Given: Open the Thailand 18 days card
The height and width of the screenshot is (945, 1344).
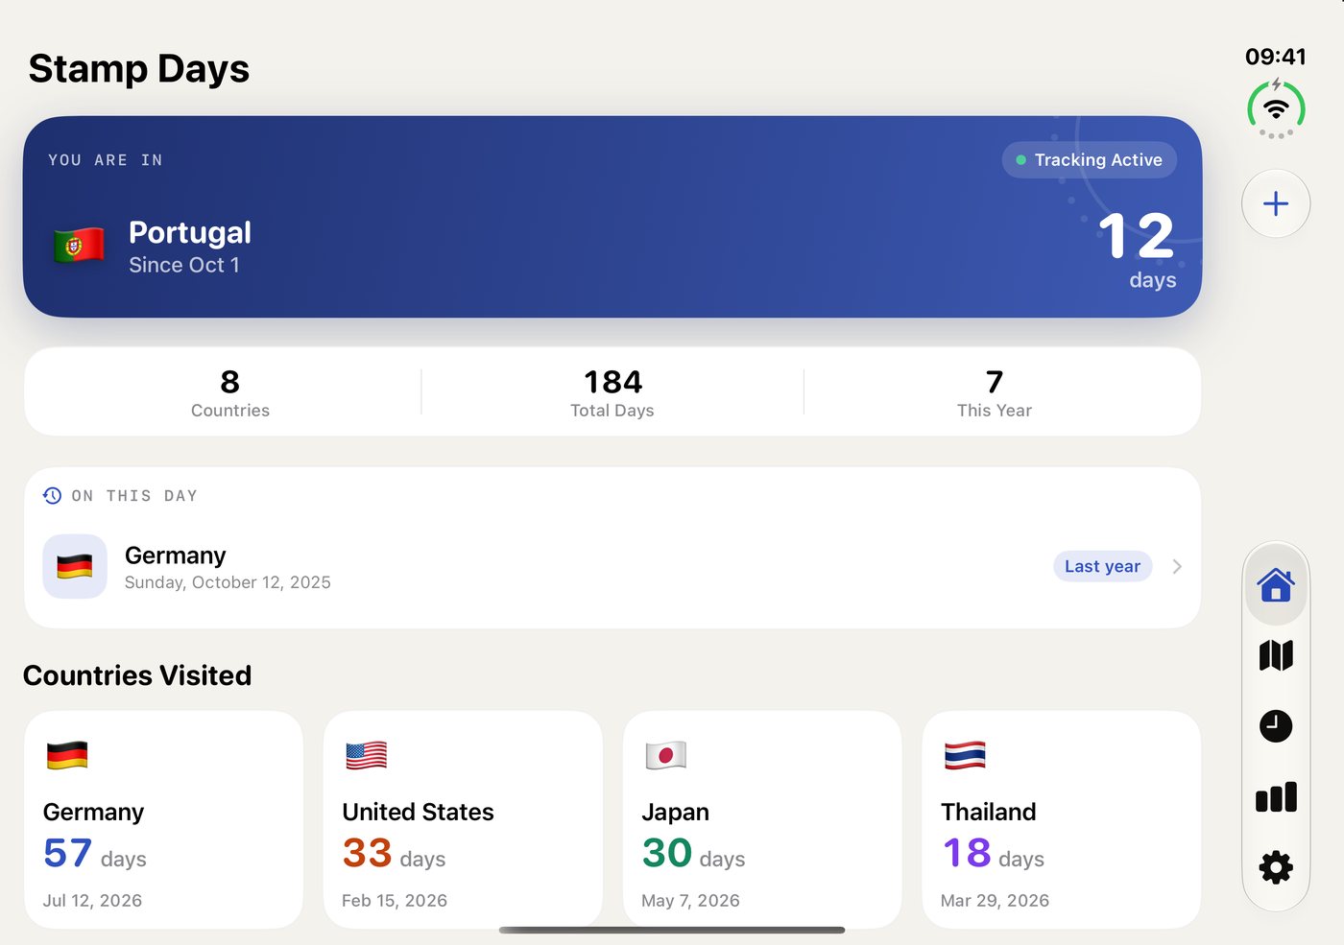Looking at the screenshot, I should pos(1062,819).
